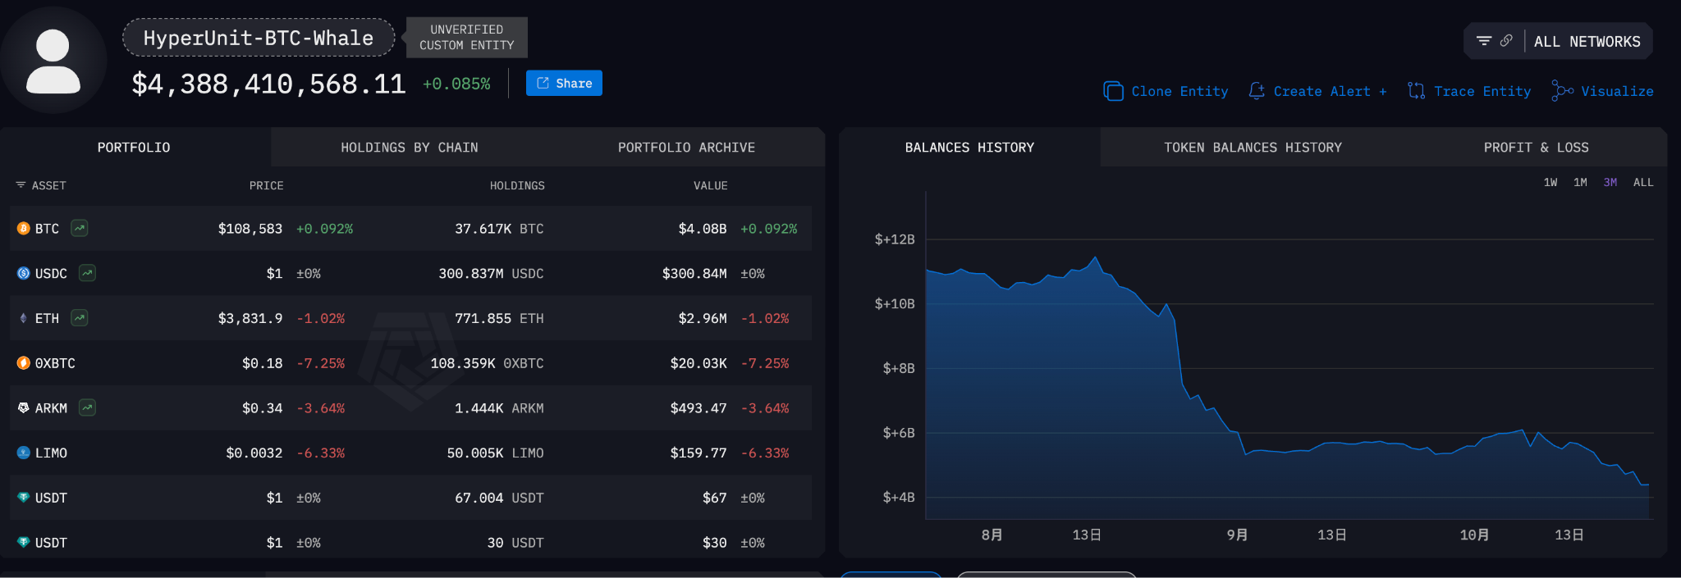Select the 1W time range

pyautogui.click(x=1550, y=182)
